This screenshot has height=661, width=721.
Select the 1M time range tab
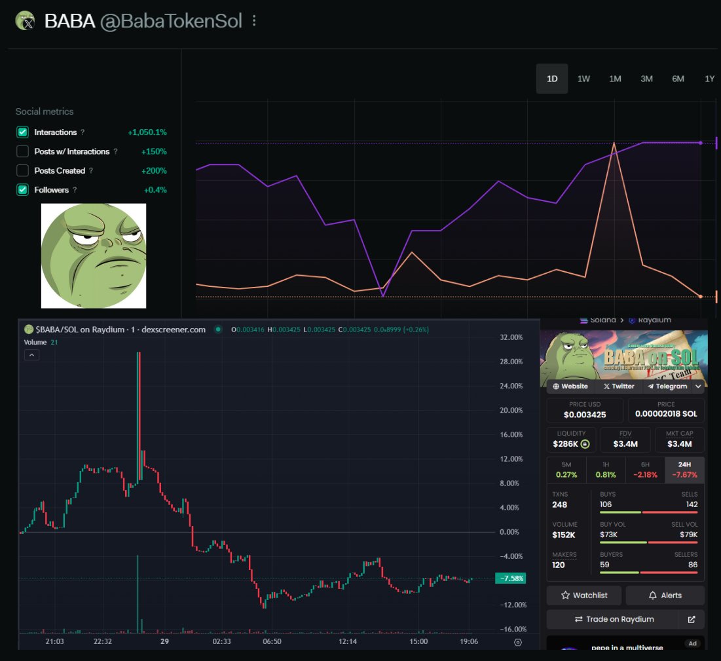[x=615, y=79]
